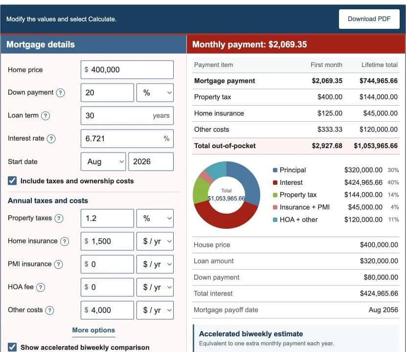The width and height of the screenshot is (406, 352).
Task: Click the Mortgage details heading
Action: pos(41,44)
